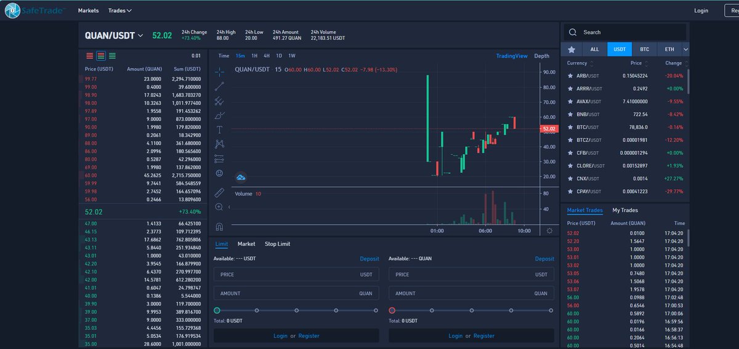Screen dimensions: 739x349
Task: Select the chart patterns tool
Action: click(220, 144)
